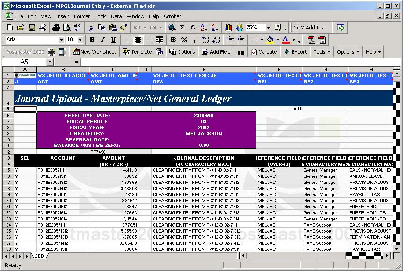This screenshot has height=271, width=403.
Task: Run the spelling check
Action: click(77, 28)
